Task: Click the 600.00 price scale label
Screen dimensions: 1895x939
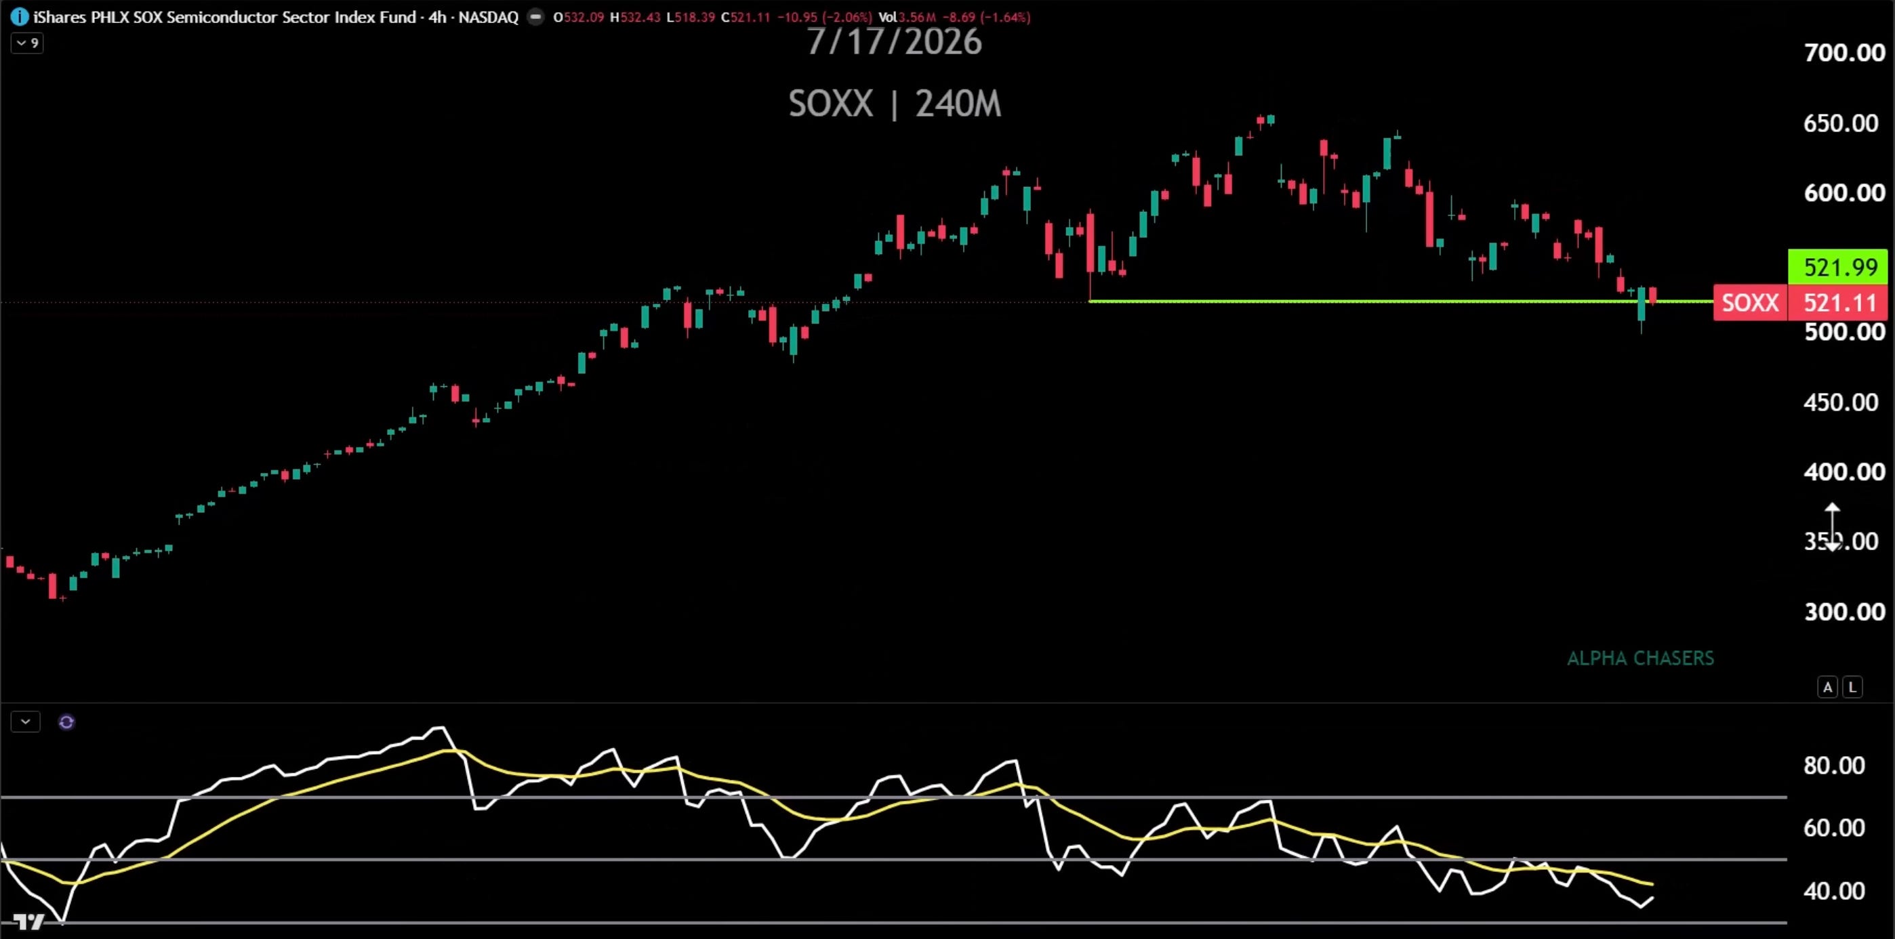Action: [1844, 192]
